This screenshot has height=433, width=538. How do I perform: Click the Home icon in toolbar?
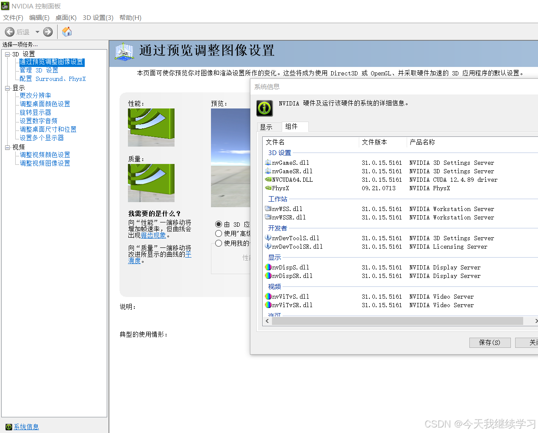click(x=67, y=32)
